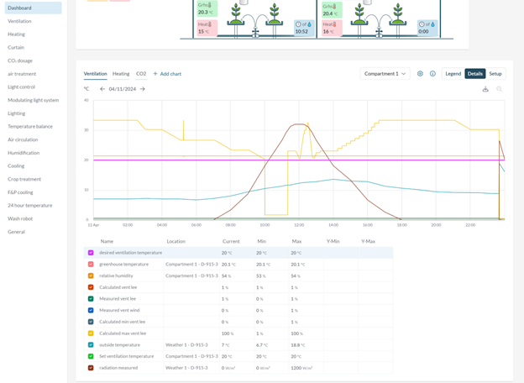524x383 pixels.
Task: Go to next day arrow
Action: pyautogui.click(x=143, y=89)
